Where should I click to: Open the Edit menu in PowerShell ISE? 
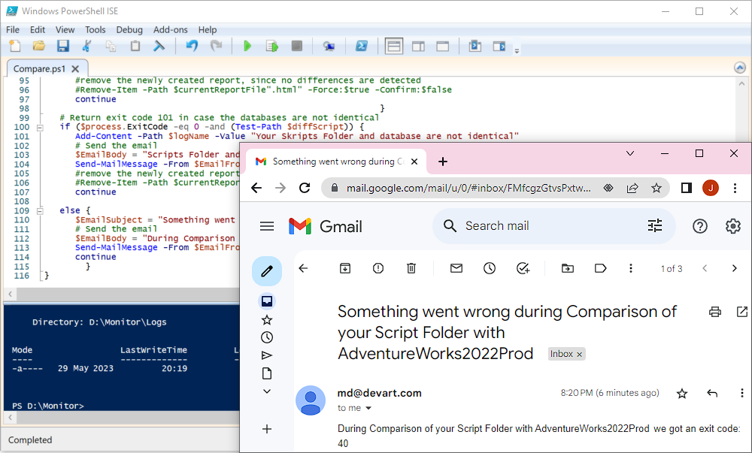coord(38,30)
